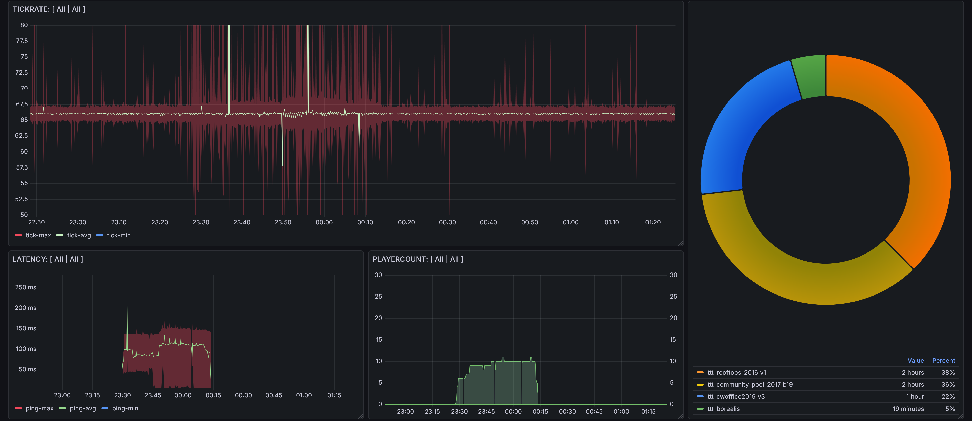Click the PLAYERCOUNT panel resize handle
The height and width of the screenshot is (421, 972).
pos(680,416)
